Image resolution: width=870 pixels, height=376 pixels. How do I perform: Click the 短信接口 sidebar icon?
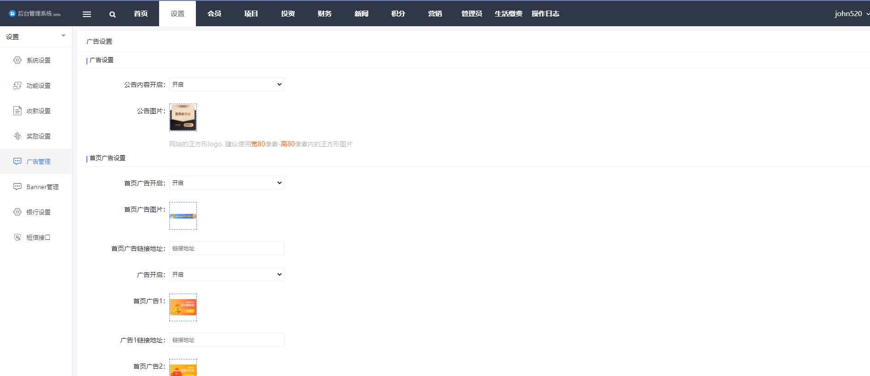17,237
